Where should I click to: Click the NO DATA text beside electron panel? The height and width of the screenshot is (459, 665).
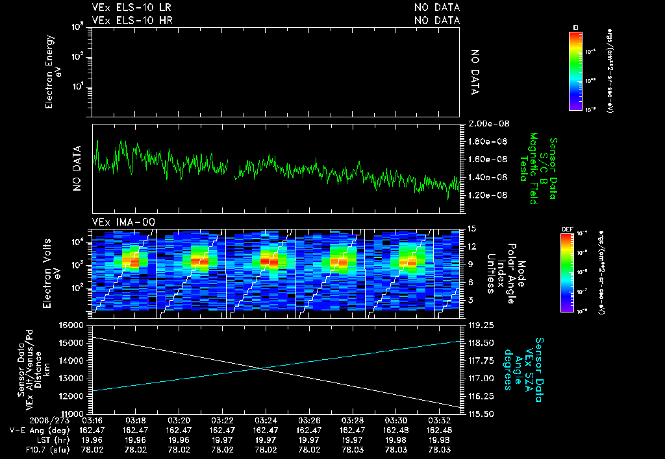tap(475, 72)
